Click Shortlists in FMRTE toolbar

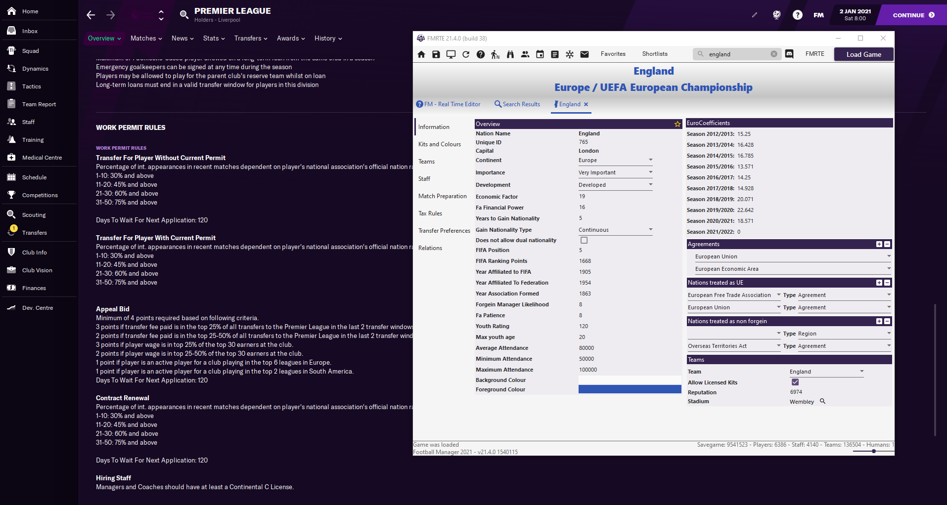pyautogui.click(x=655, y=54)
